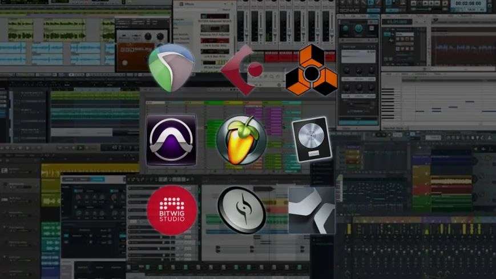This screenshot has height=279, width=496.
Task: Click the purple Pro Tools logo
Action: [171, 140]
